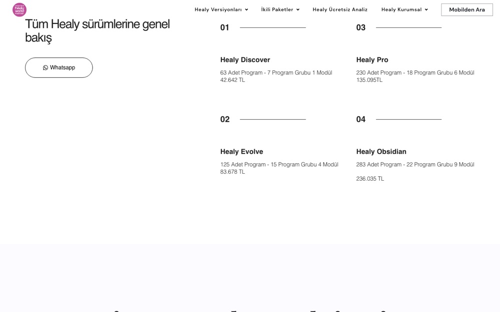Click the 42.642 TL price text
This screenshot has height=312, width=500.
[232, 80]
